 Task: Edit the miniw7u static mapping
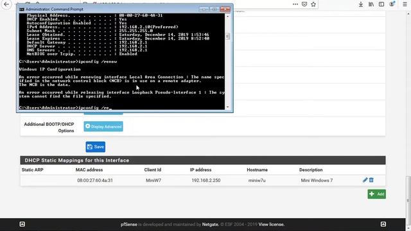pos(365,180)
